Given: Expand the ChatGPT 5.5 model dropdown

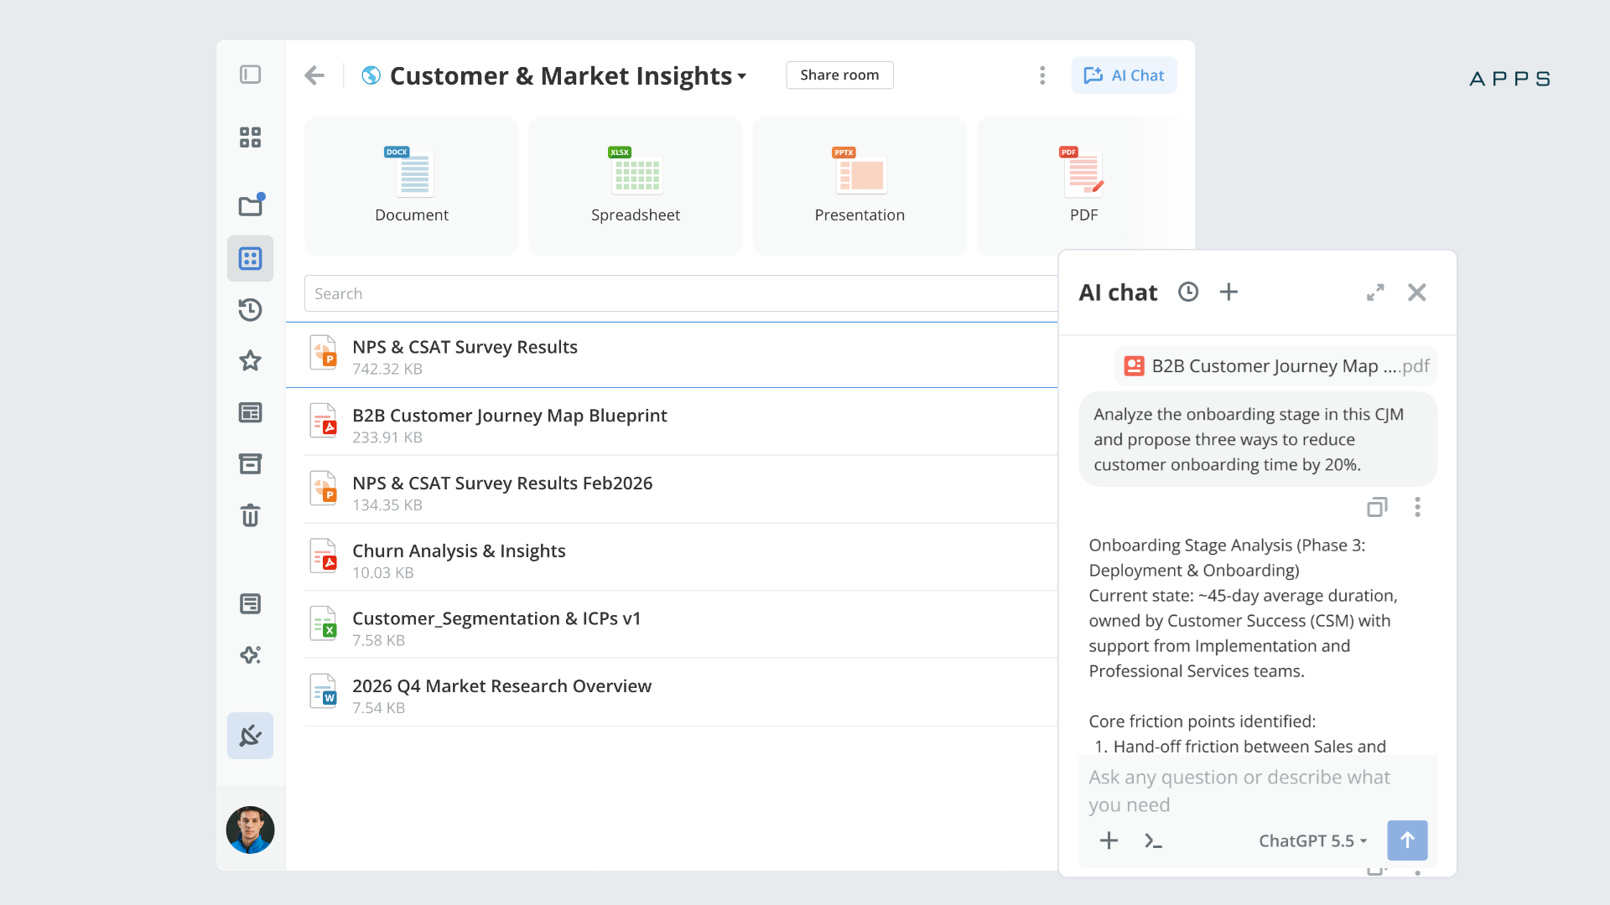Looking at the screenshot, I should 1313,840.
